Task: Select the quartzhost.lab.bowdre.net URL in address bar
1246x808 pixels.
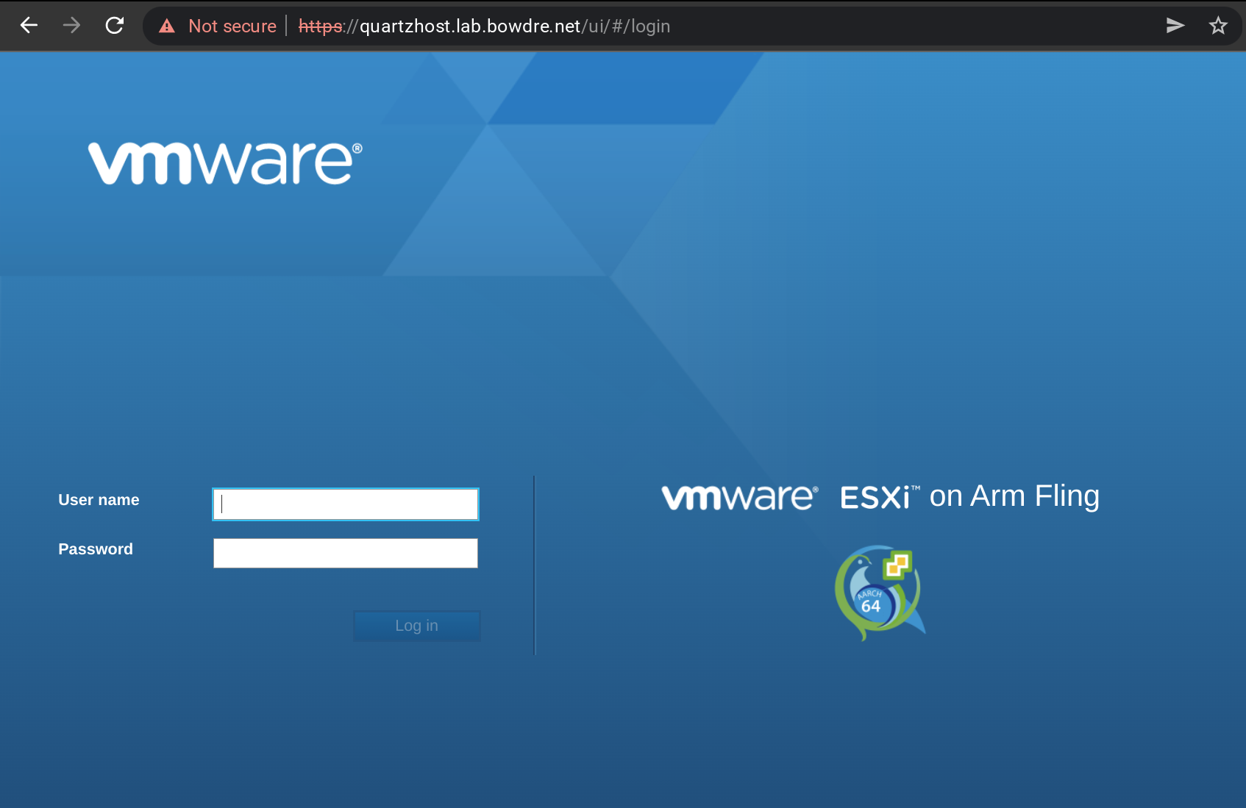Action: click(x=484, y=26)
